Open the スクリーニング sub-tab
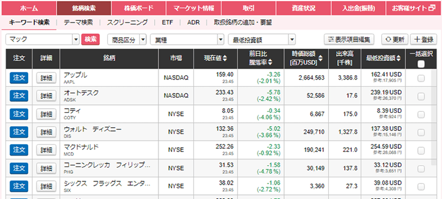This screenshot has width=442, height=199. (x=127, y=23)
